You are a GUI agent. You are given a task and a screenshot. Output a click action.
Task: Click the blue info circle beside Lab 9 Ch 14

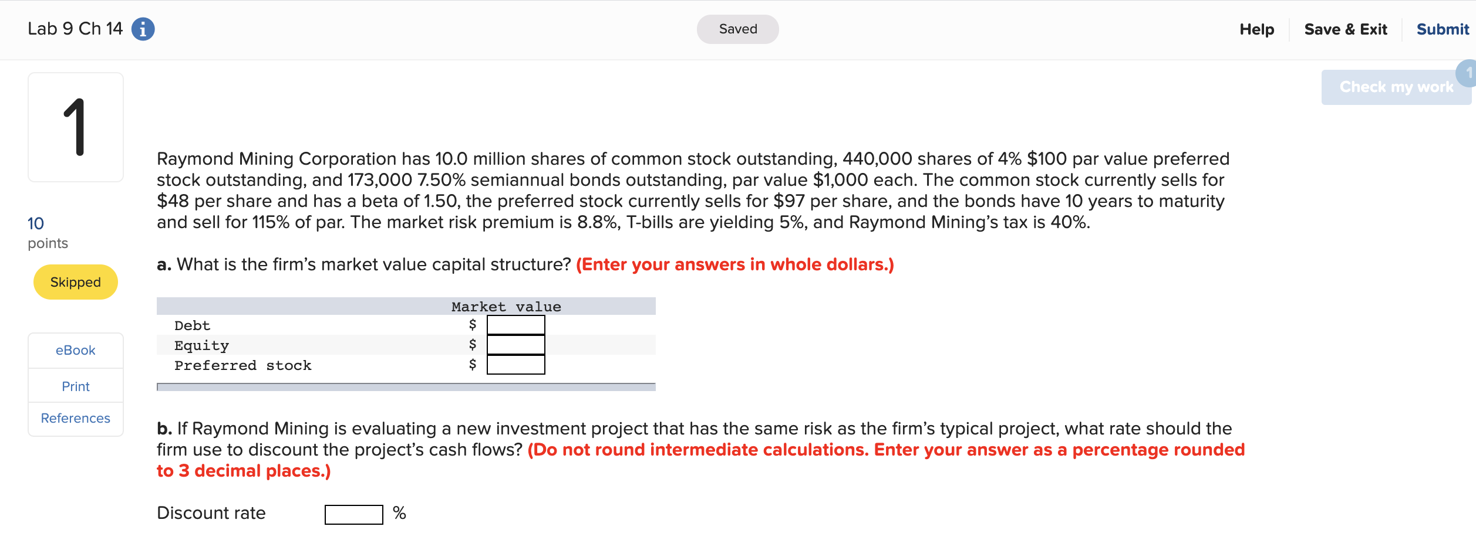tap(143, 28)
